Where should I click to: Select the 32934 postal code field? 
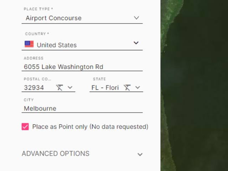click(48, 88)
